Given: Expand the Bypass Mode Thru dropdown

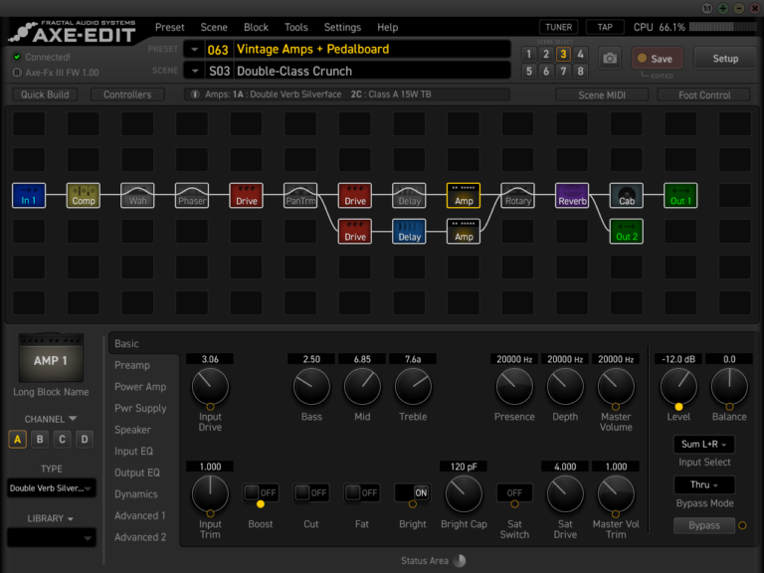Looking at the screenshot, I should click(x=704, y=485).
